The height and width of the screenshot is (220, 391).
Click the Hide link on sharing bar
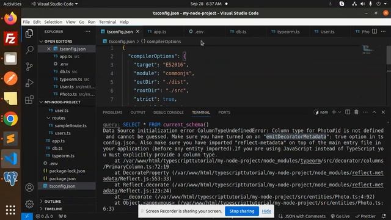coord(266,211)
